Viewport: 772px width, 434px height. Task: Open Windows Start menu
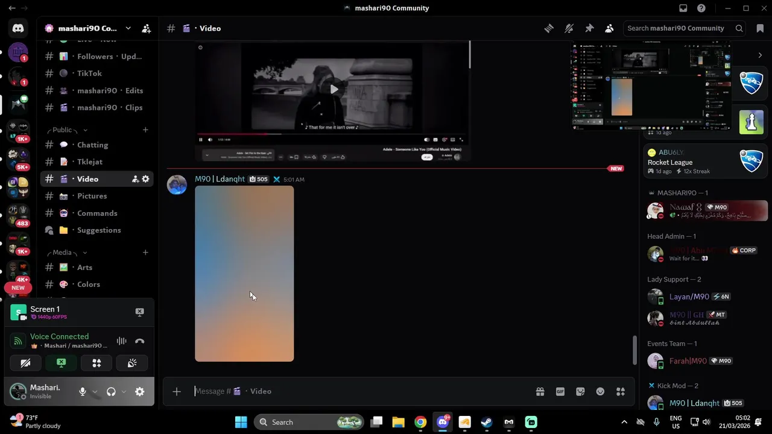coord(241,422)
